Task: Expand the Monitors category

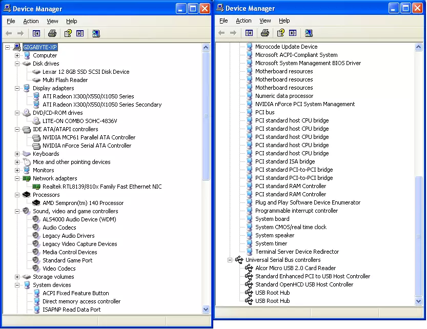Action: [x=17, y=170]
